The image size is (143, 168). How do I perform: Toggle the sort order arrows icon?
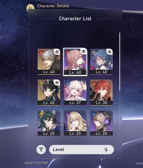[106, 149]
